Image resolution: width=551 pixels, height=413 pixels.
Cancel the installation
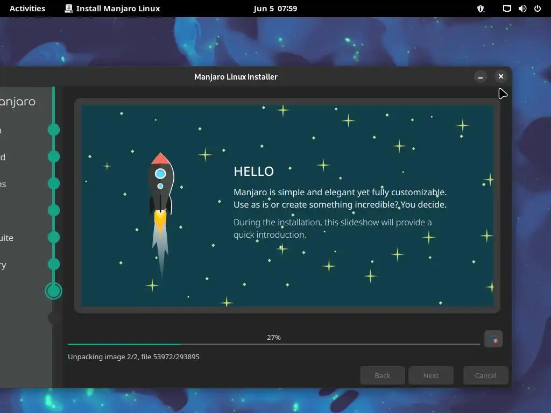click(486, 375)
